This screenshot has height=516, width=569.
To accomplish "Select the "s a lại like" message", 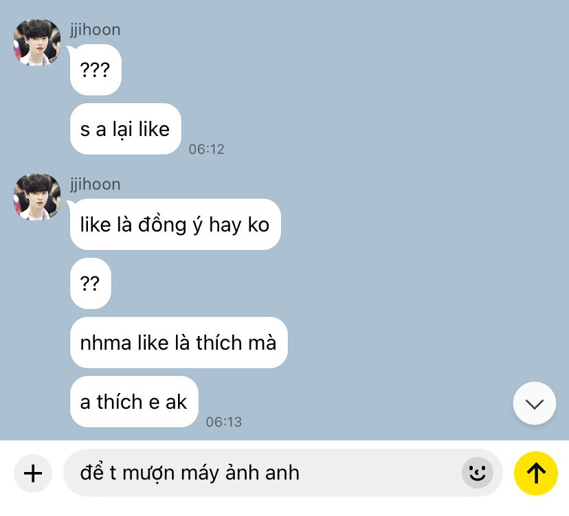I will (x=126, y=128).
